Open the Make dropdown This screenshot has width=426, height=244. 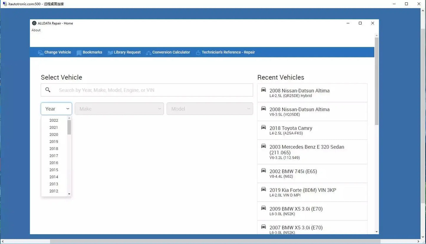pyautogui.click(x=119, y=108)
